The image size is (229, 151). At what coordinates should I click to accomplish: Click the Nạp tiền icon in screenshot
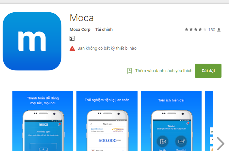(162, 141)
